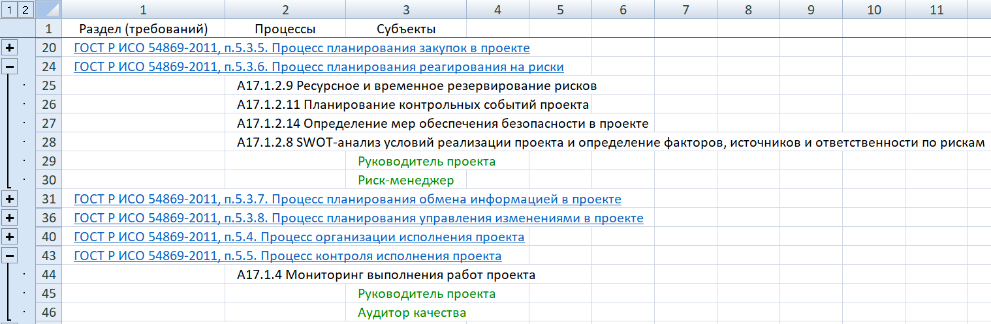Expand the group at row 40

pos(10,237)
